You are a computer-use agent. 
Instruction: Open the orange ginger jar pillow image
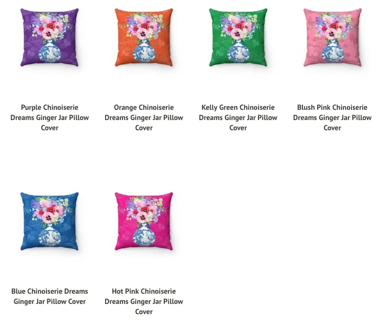[x=144, y=37]
